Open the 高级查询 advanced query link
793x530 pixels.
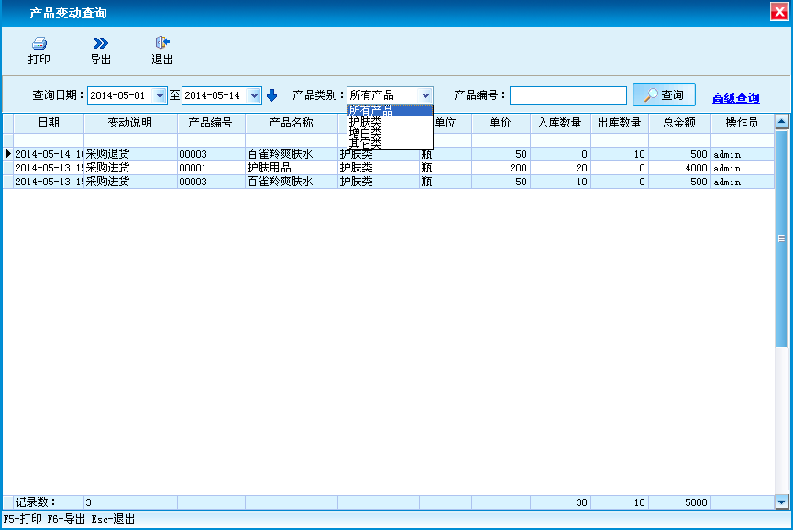[735, 97]
